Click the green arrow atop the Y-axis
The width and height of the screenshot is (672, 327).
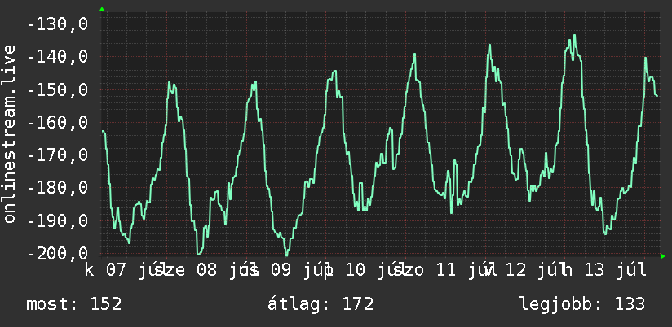[x=102, y=9]
